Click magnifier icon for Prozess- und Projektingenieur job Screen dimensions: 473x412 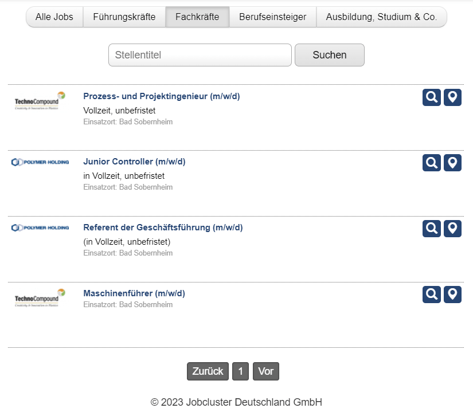tap(431, 97)
